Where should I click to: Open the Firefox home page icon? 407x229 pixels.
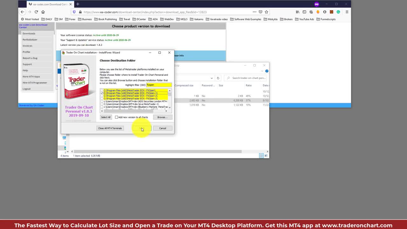pos(43,12)
